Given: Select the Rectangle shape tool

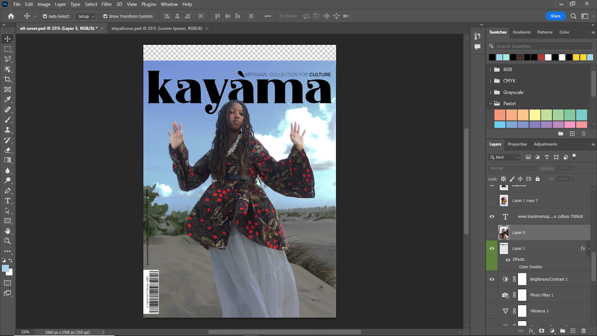Looking at the screenshot, I should pos(7,221).
